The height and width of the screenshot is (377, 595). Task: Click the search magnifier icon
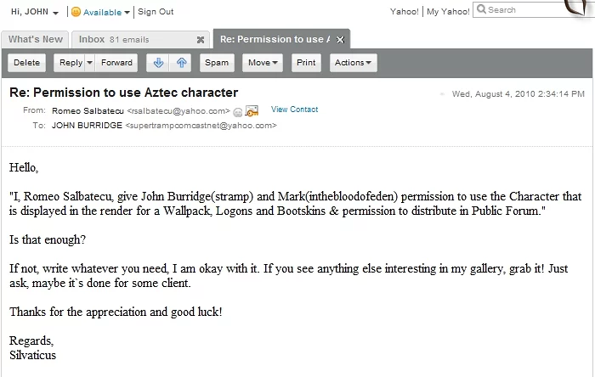coord(481,10)
